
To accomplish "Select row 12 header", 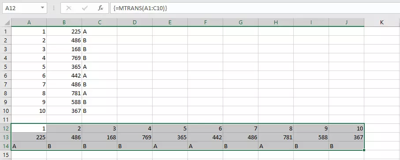I will coord(6,128).
